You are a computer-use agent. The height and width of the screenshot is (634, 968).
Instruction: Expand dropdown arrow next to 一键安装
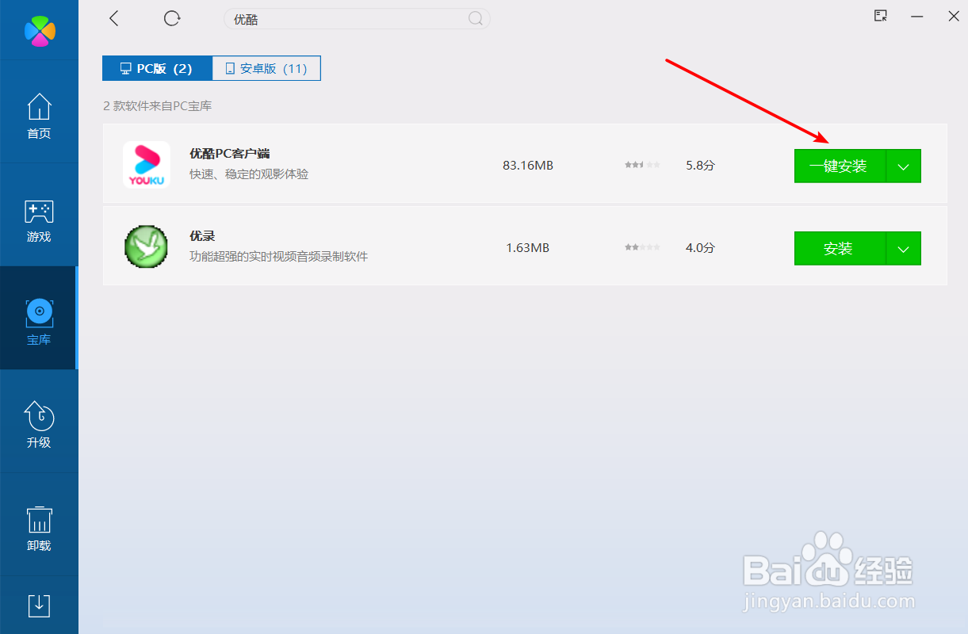tap(904, 166)
